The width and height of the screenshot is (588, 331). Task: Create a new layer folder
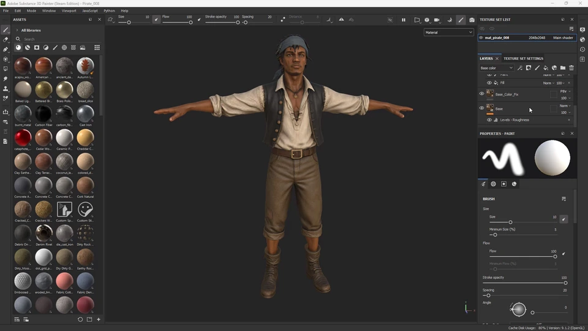tap(563, 68)
